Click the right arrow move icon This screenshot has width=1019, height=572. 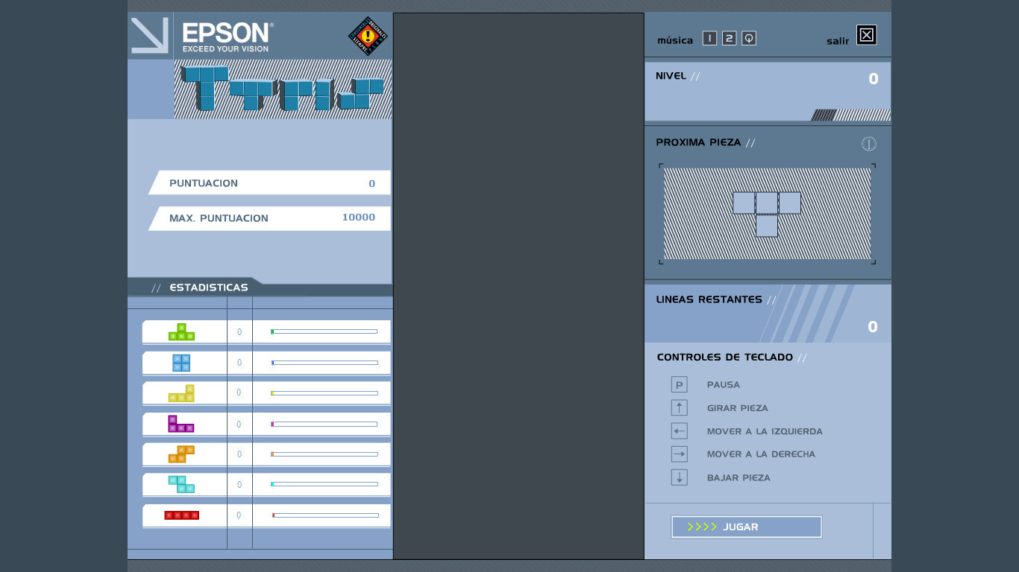[x=679, y=454]
